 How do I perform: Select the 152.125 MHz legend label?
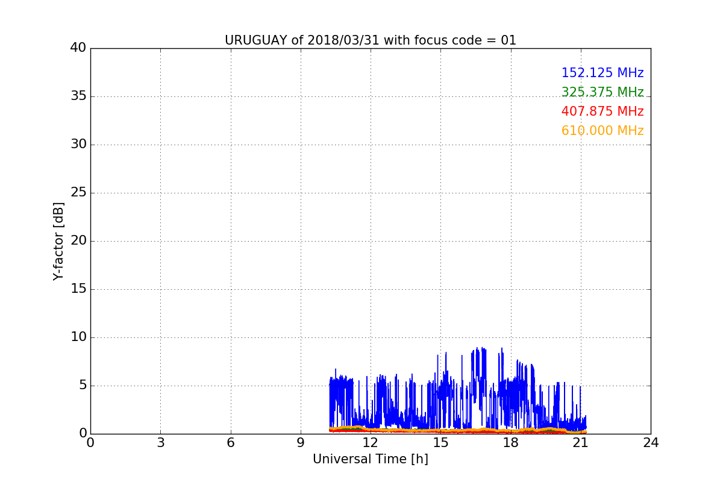(x=602, y=73)
